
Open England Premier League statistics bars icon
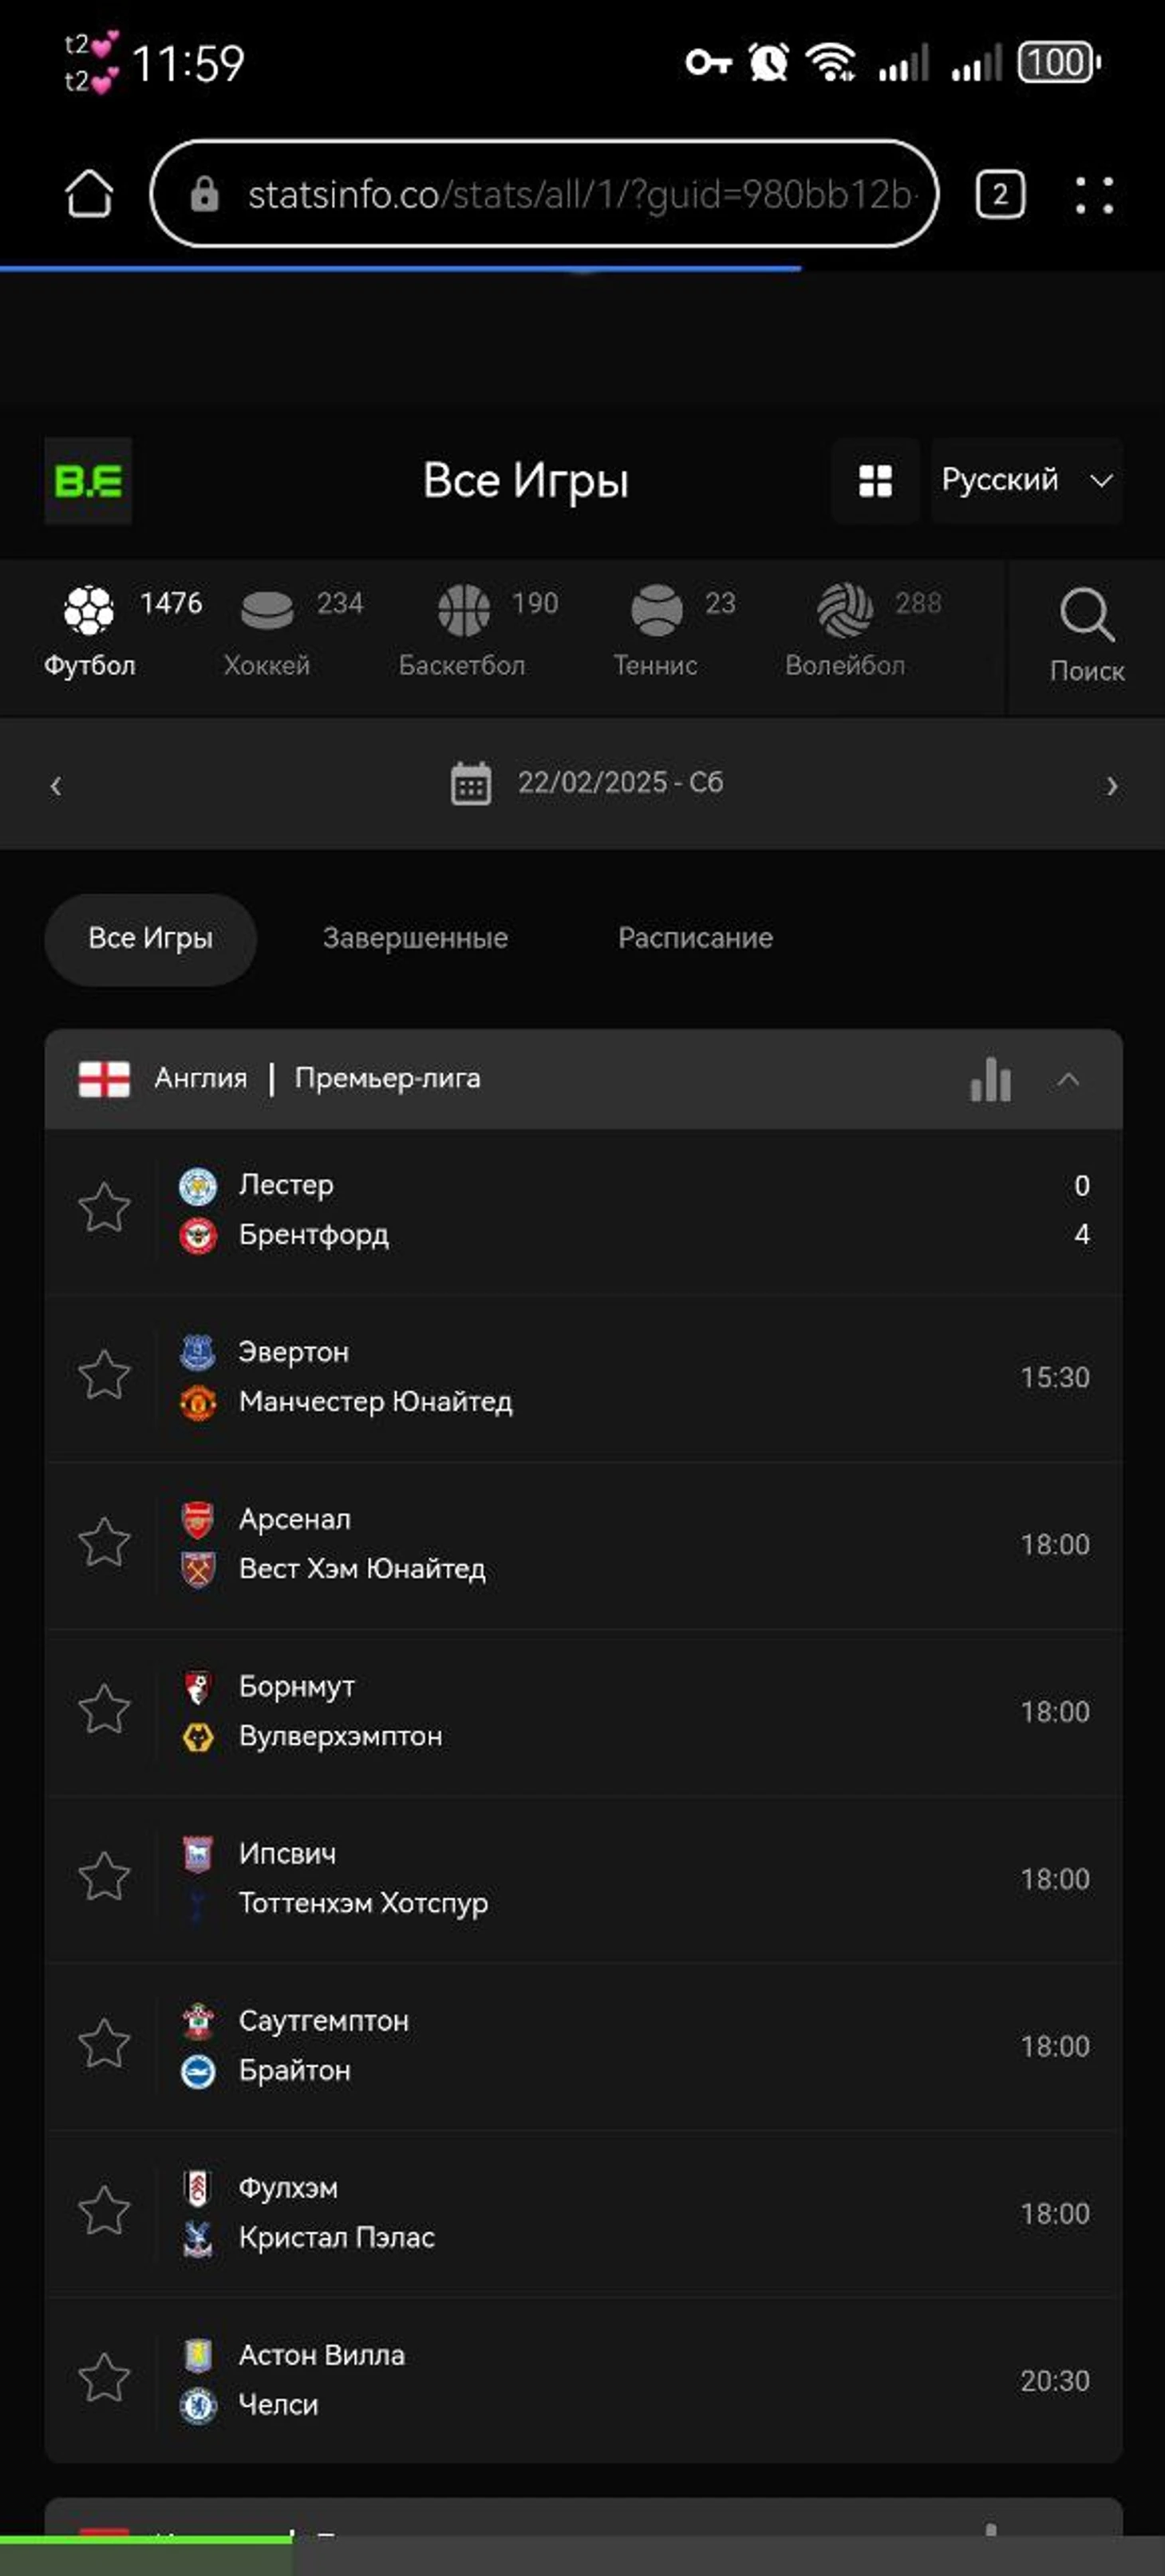(x=990, y=1079)
